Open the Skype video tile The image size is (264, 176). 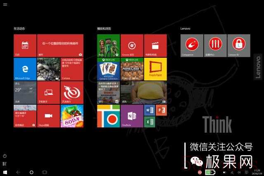tap(49, 116)
